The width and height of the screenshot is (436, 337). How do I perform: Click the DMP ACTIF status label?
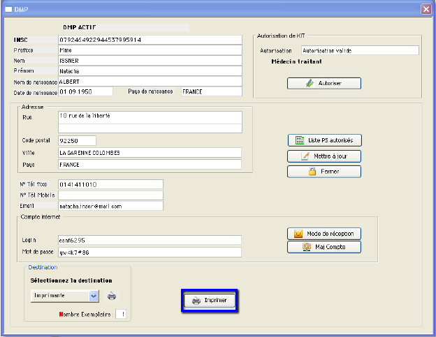(x=80, y=27)
